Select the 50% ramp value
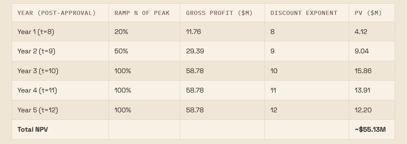This screenshot has width=407, height=144. click(x=121, y=51)
